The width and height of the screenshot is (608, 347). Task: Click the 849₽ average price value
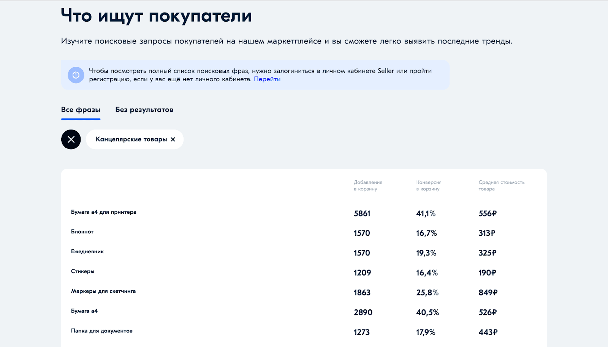pos(488,293)
